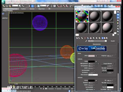Screen dimensions: 123x92
Task: Click the Go to Parent icon
Action: click(105, 38)
